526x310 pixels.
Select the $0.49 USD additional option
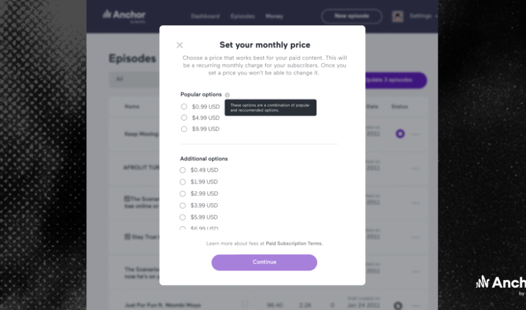pyautogui.click(x=183, y=170)
